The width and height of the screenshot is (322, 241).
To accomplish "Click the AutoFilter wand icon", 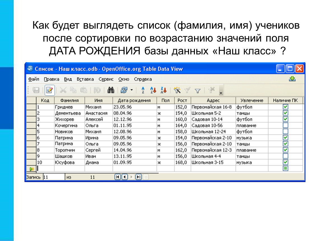I will coord(177,90).
